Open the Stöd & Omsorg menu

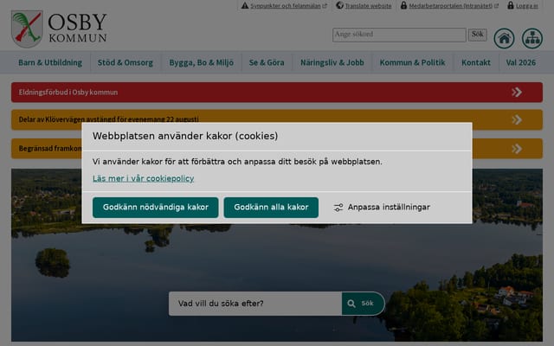126,62
